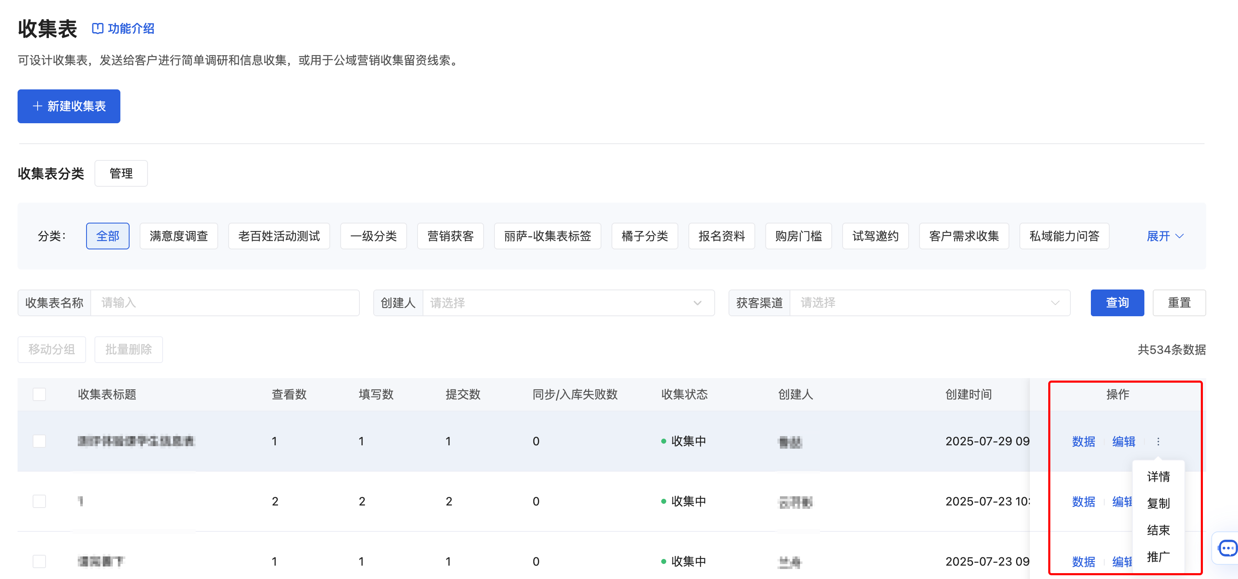Click the 查询 button
The height and width of the screenshot is (579, 1238).
click(1117, 303)
